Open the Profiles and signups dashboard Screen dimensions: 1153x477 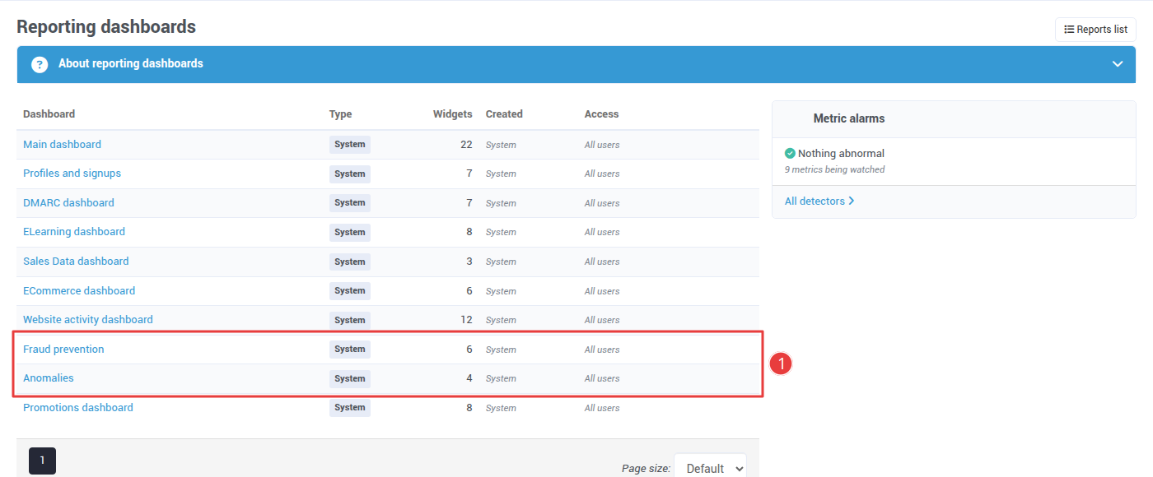[x=72, y=174]
